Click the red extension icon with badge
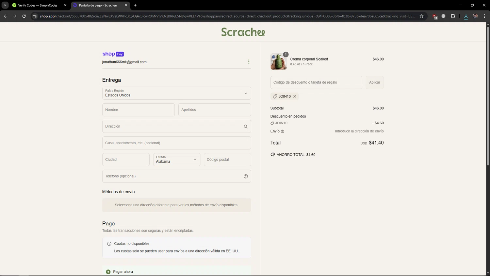Viewport: 490px width, 276px height. click(435, 16)
